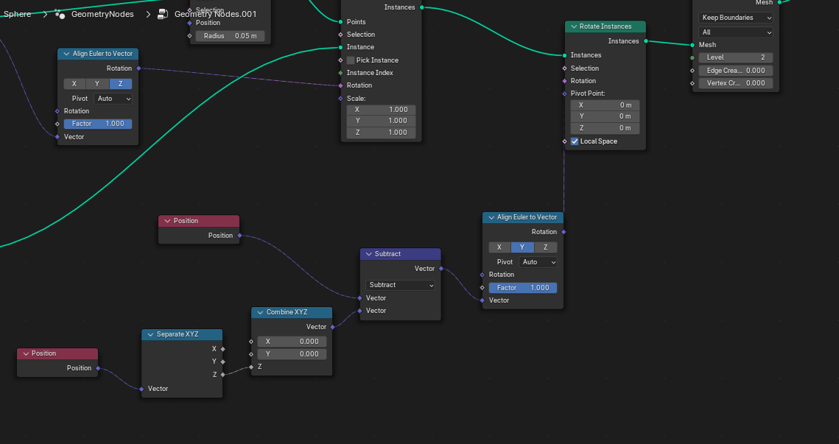Click the Factor slider on the Y-axis Align Euler node
The image size is (839, 444).
coord(522,288)
